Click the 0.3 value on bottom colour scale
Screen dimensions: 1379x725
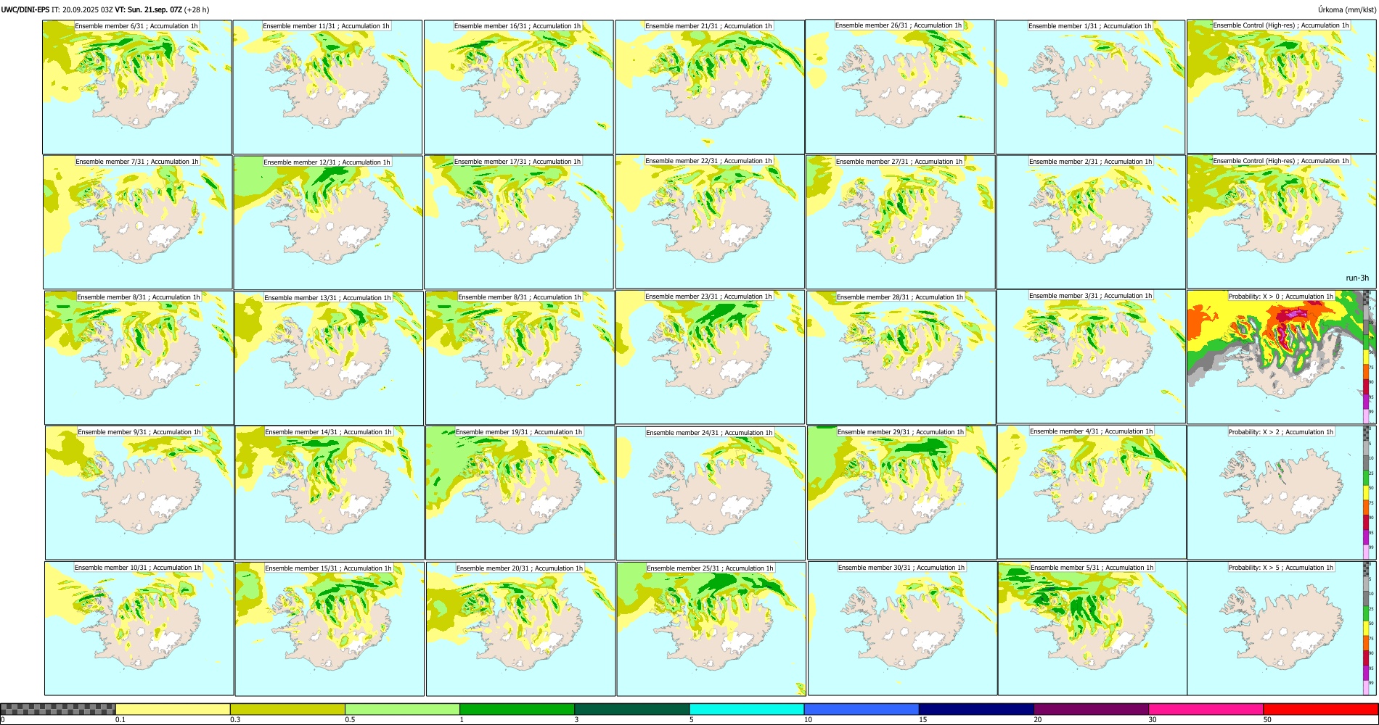tap(235, 720)
